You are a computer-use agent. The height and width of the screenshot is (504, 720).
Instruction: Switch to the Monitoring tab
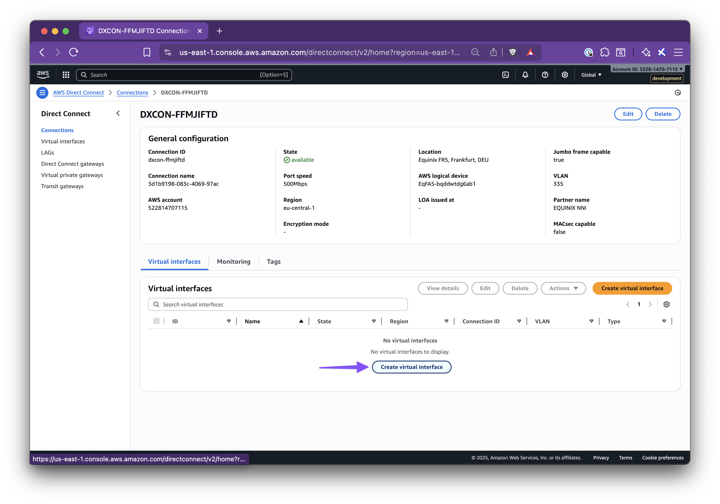233,261
